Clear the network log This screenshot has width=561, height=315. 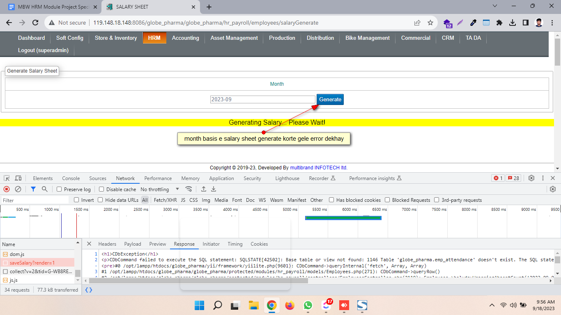pos(18,189)
